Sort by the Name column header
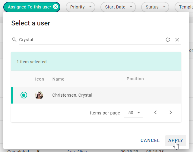Screen dimensions: 193x152 click(58, 79)
